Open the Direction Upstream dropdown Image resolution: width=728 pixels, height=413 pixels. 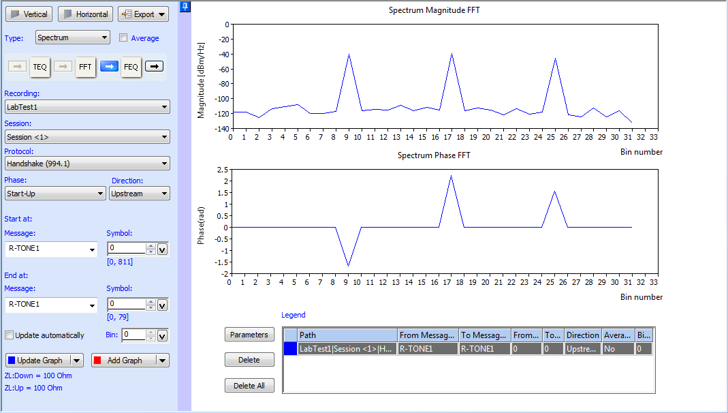(140, 194)
